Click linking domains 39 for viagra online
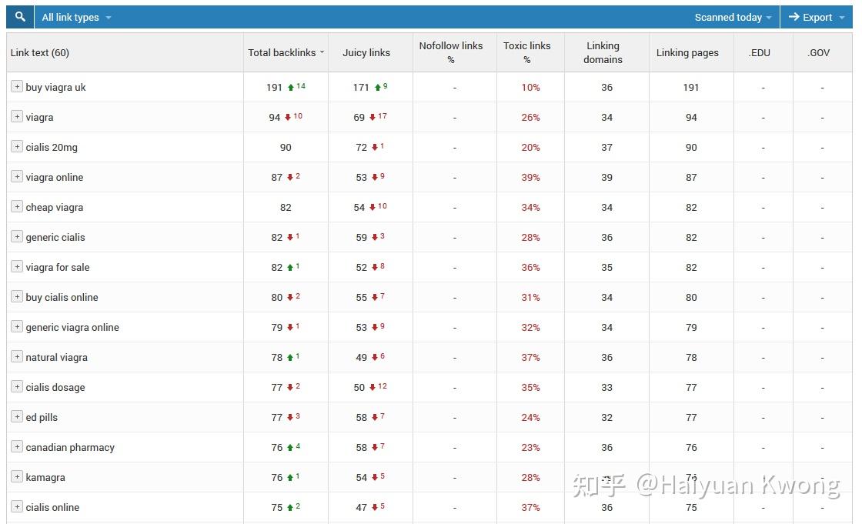Image resolution: width=862 pixels, height=524 pixels. coord(607,178)
